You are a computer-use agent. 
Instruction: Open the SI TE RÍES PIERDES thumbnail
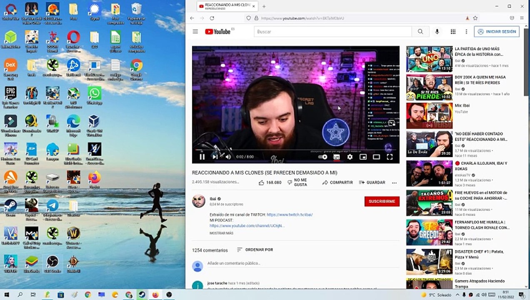[429, 87]
